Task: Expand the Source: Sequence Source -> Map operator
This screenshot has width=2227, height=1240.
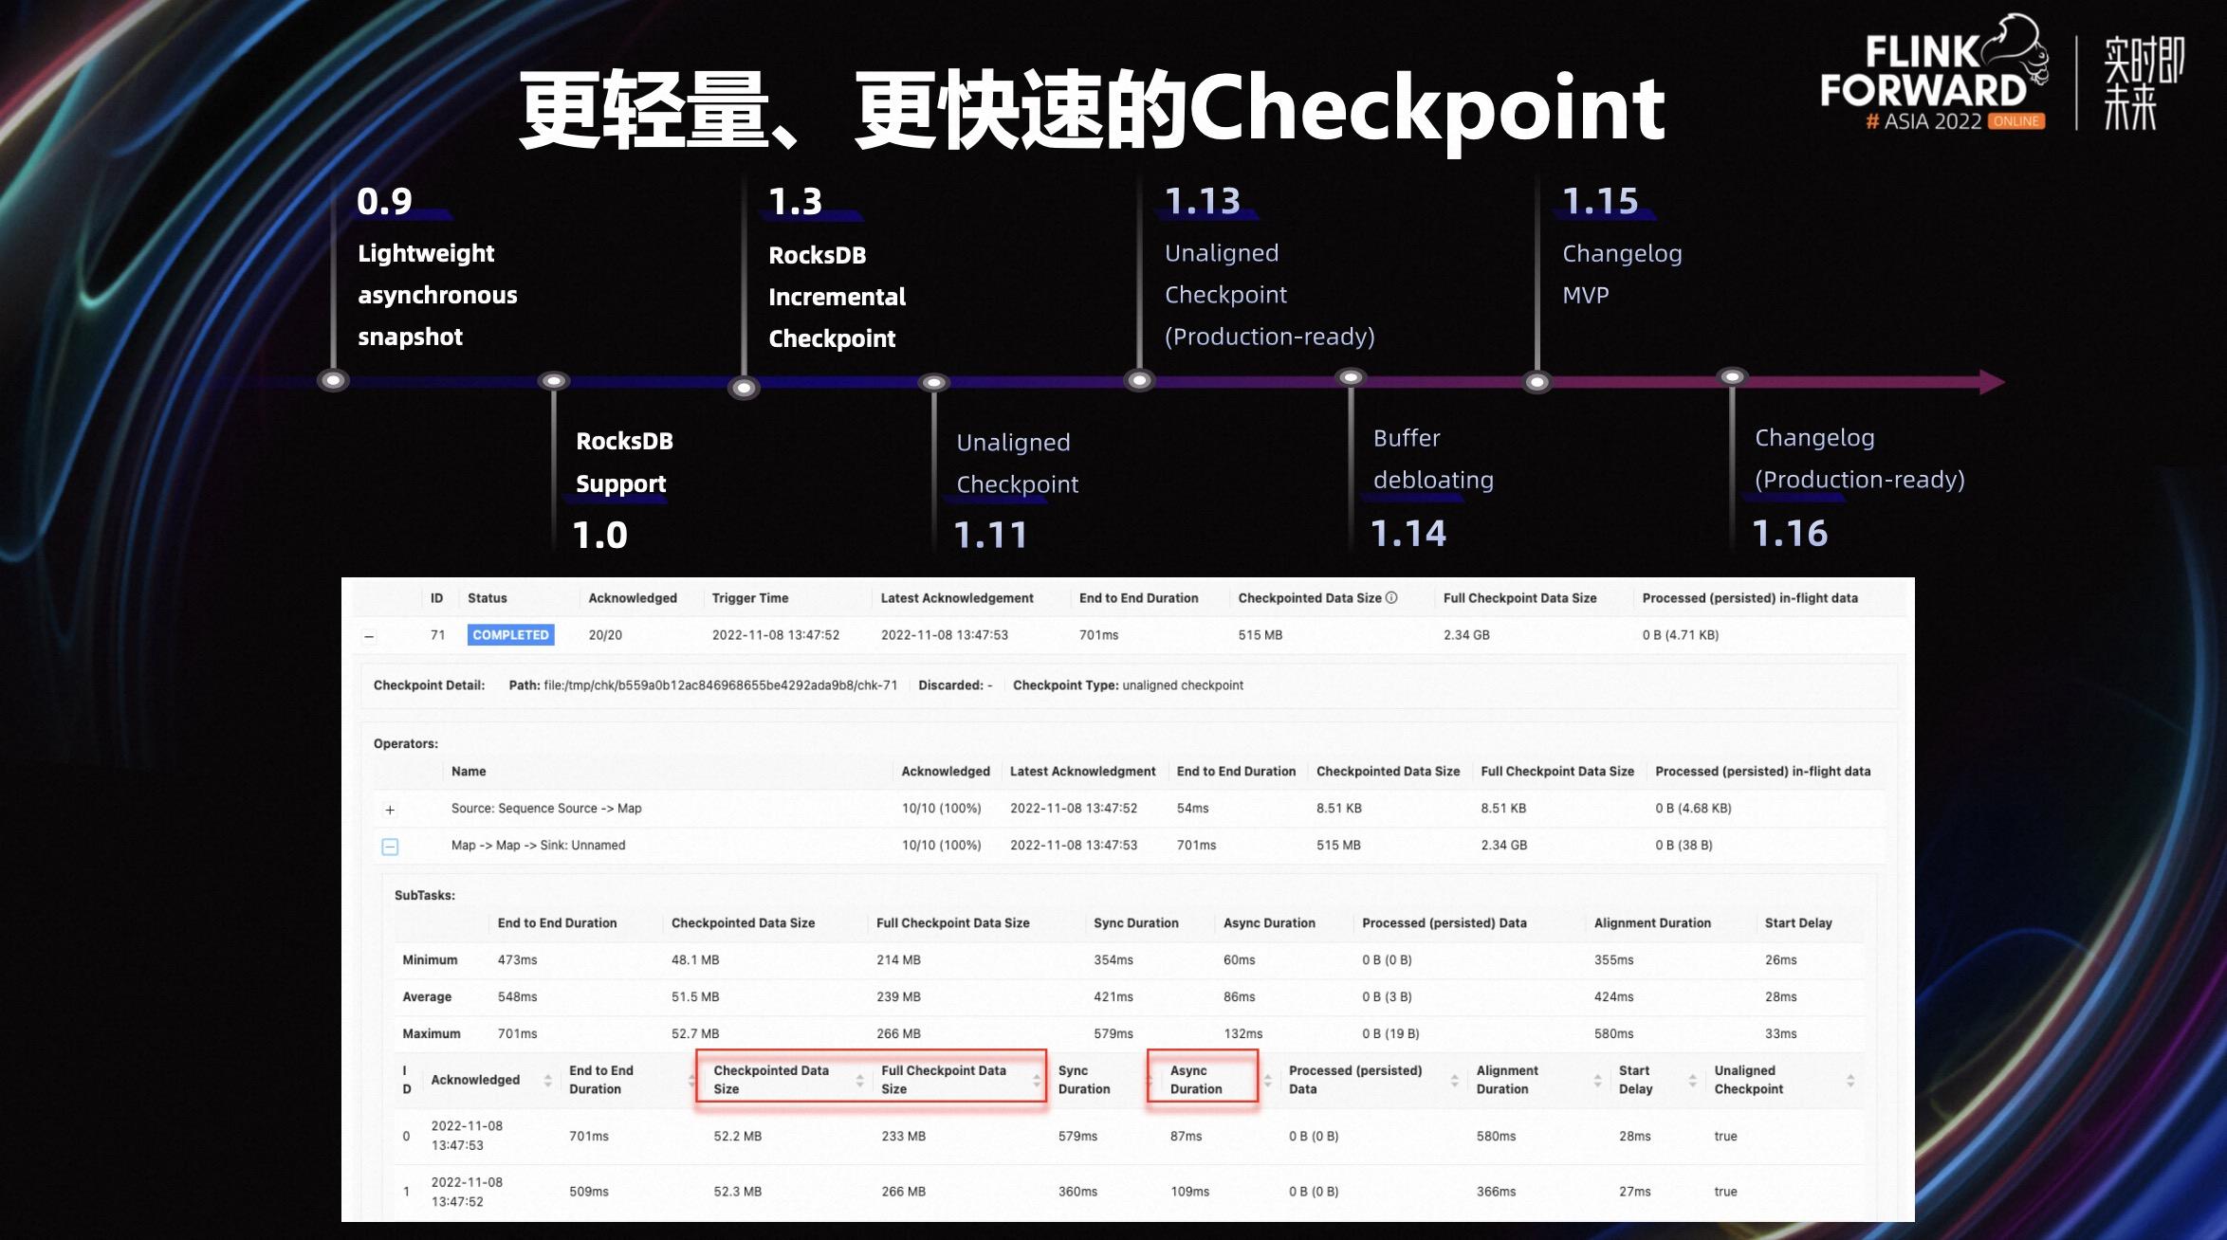Action: click(390, 809)
